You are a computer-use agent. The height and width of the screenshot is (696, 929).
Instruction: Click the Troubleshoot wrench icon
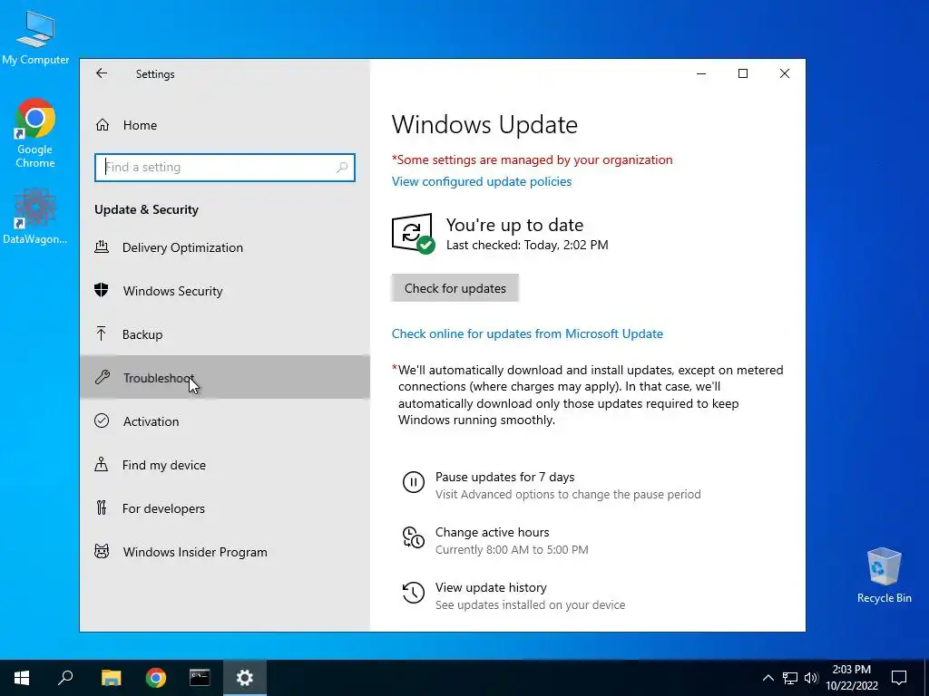click(103, 377)
